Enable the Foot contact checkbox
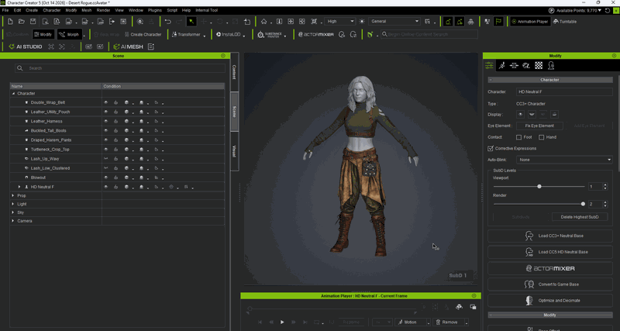 coord(518,137)
